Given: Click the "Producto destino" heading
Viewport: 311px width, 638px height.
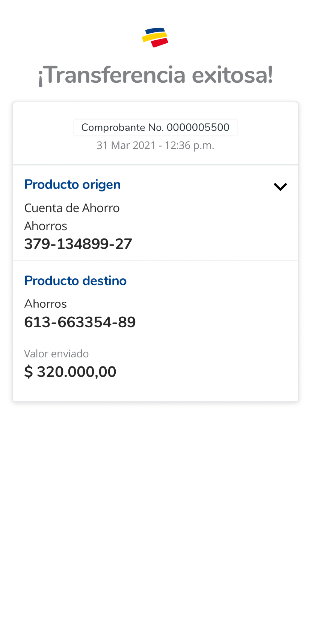Looking at the screenshot, I should point(75,281).
